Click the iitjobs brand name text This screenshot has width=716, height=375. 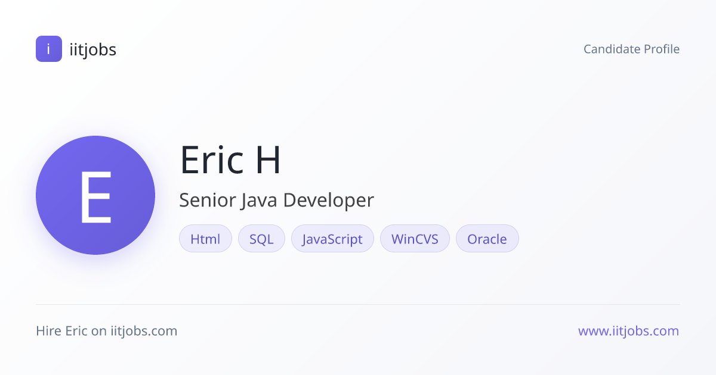click(x=92, y=49)
